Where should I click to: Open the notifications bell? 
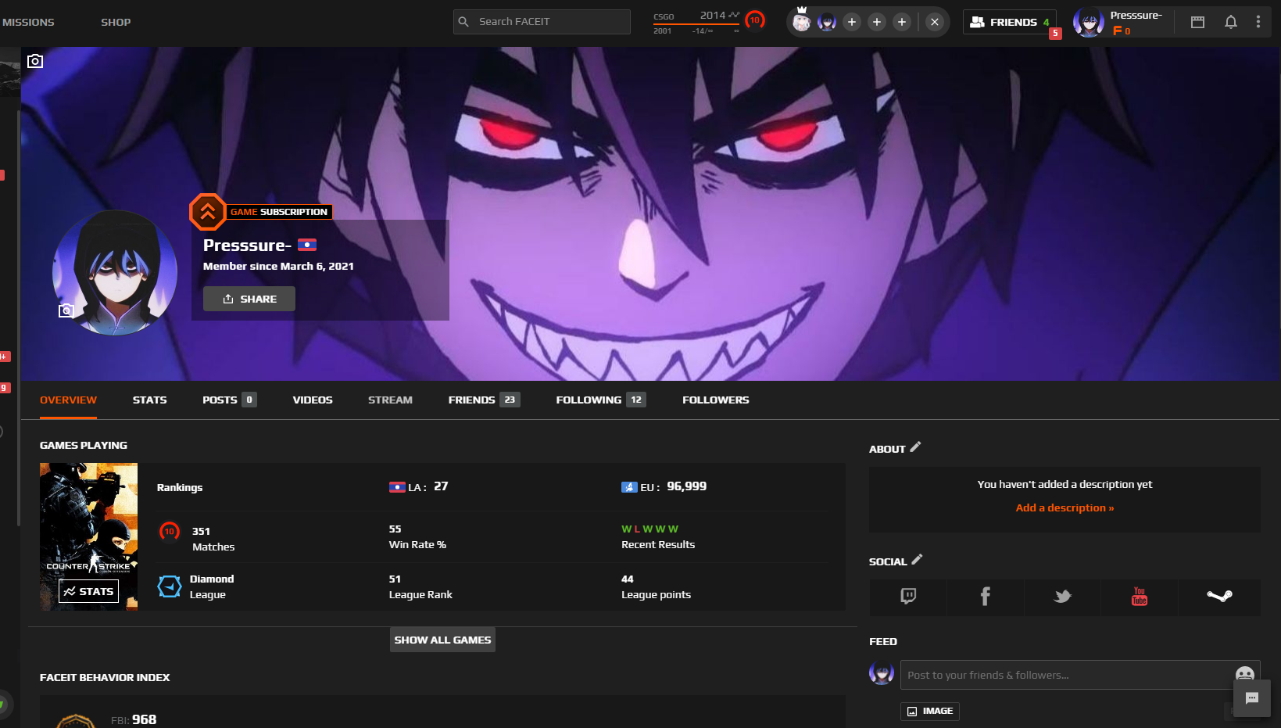coord(1231,22)
